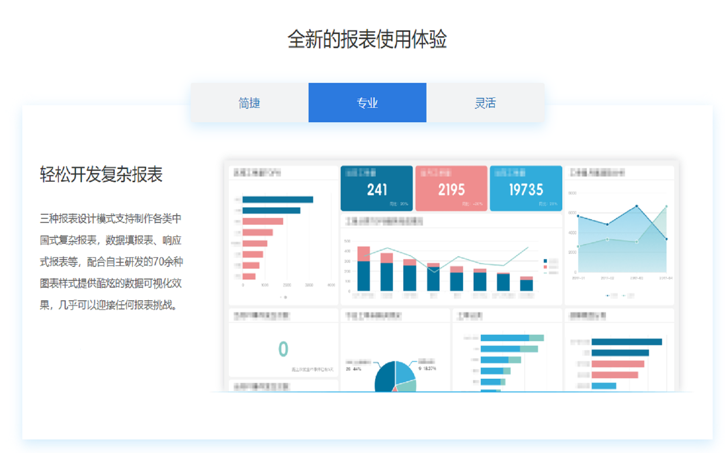Switch to the 简捷 tab
The height and width of the screenshot is (453, 725).
(x=249, y=103)
